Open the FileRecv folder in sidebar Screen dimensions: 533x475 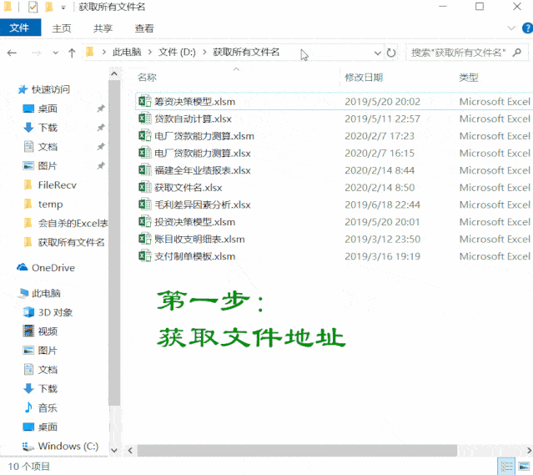coord(57,185)
